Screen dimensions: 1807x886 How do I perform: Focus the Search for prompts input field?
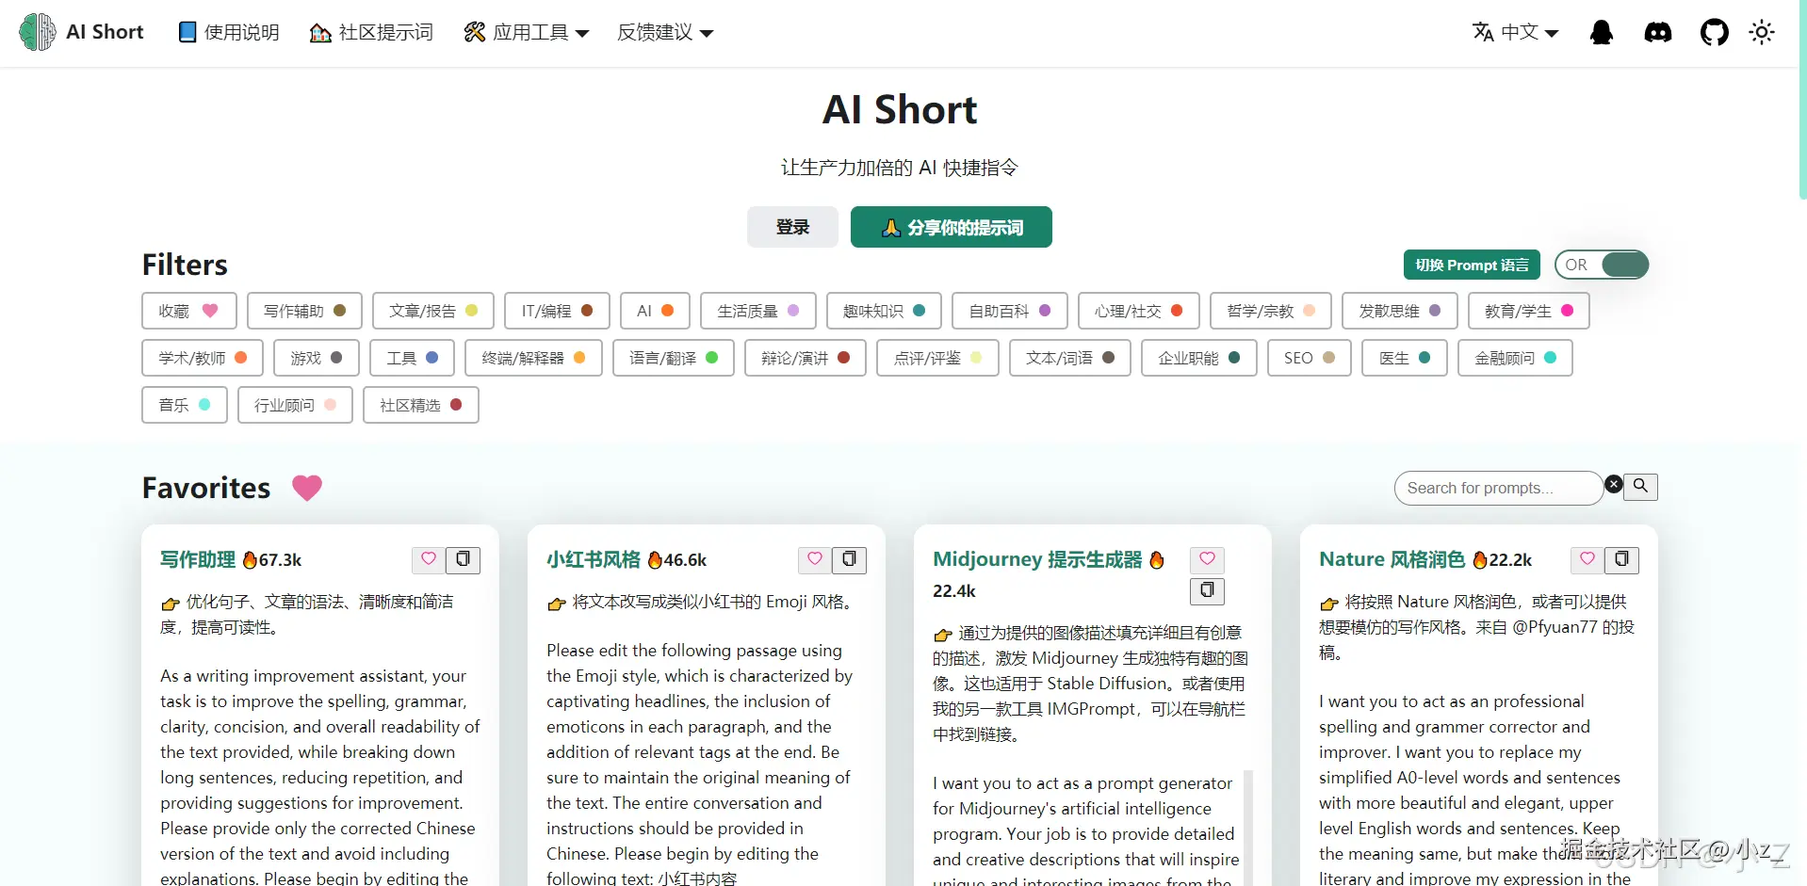[1498, 488]
